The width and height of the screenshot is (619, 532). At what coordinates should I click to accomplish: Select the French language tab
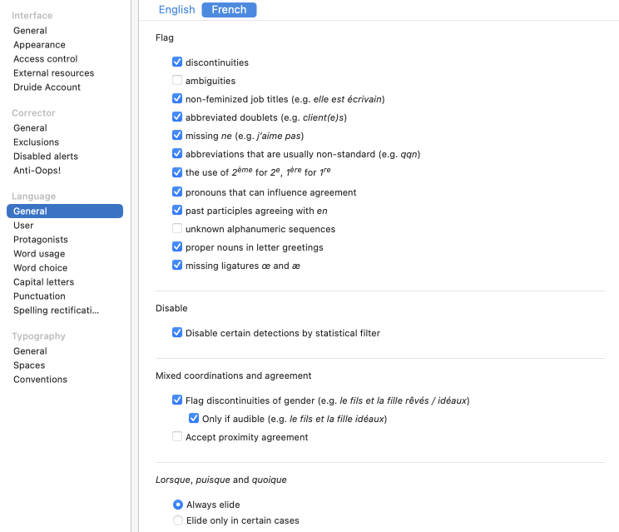coord(229,10)
